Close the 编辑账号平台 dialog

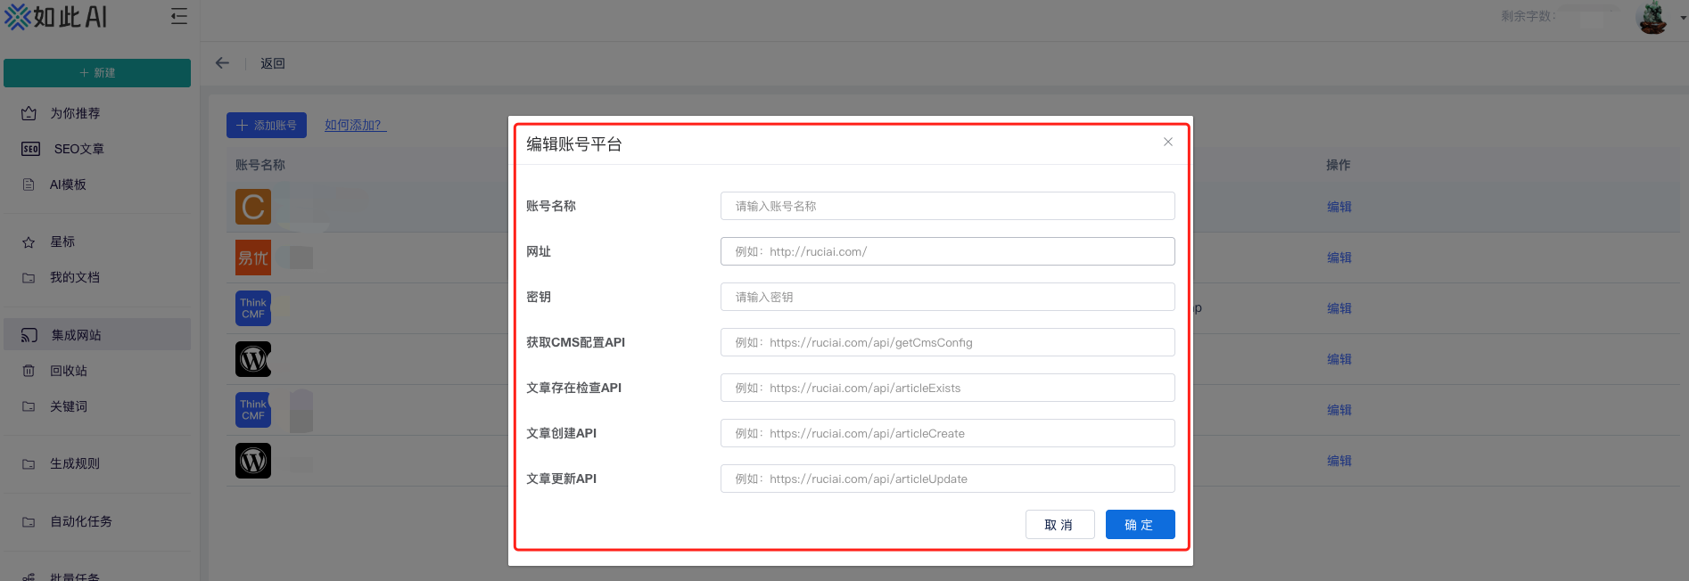(x=1168, y=142)
